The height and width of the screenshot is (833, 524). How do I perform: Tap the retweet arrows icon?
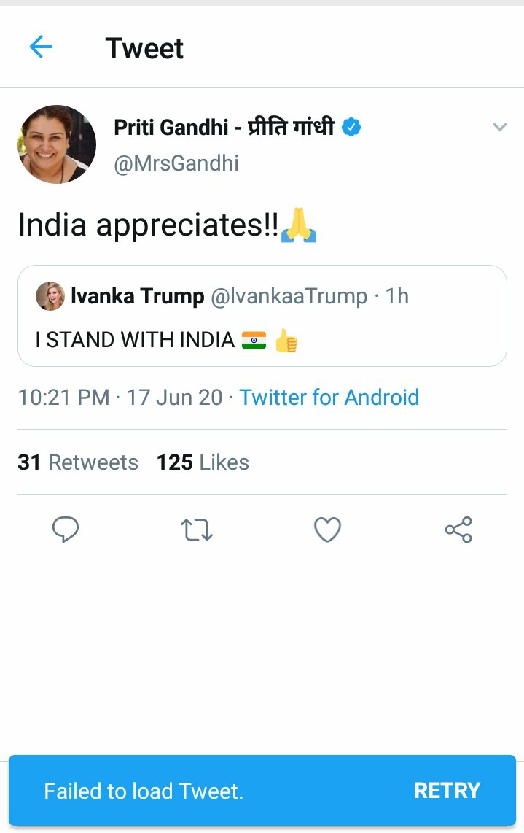coord(196,530)
